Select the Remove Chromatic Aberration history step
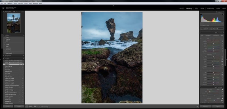The image size is (227, 109). click(x=14, y=86)
